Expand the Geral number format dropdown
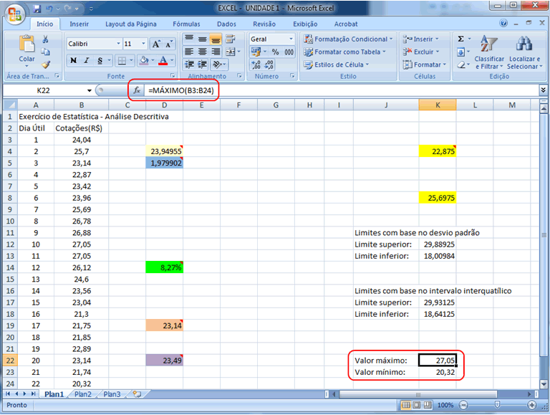The height and width of the screenshot is (415, 550). point(291,39)
